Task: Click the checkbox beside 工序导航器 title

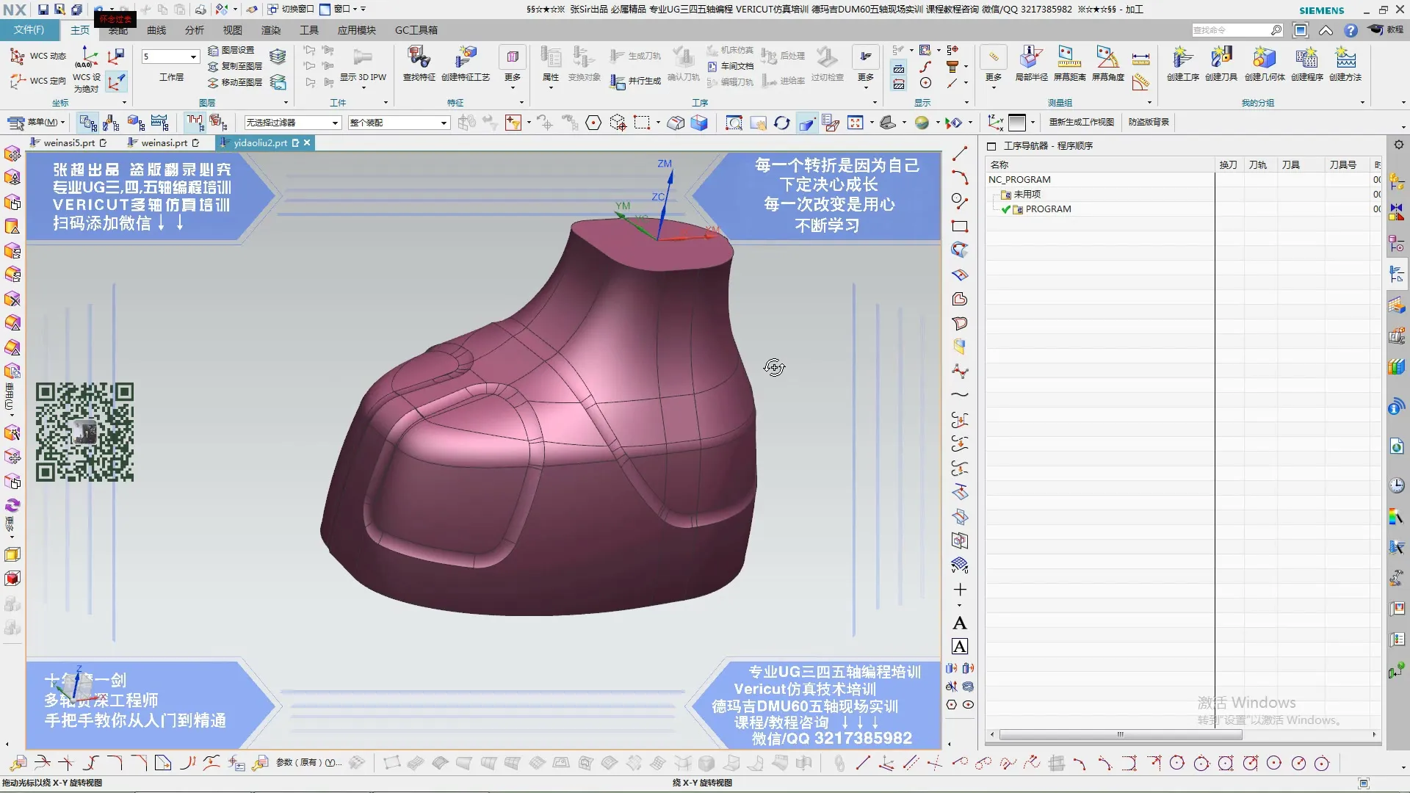Action: tap(991, 146)
